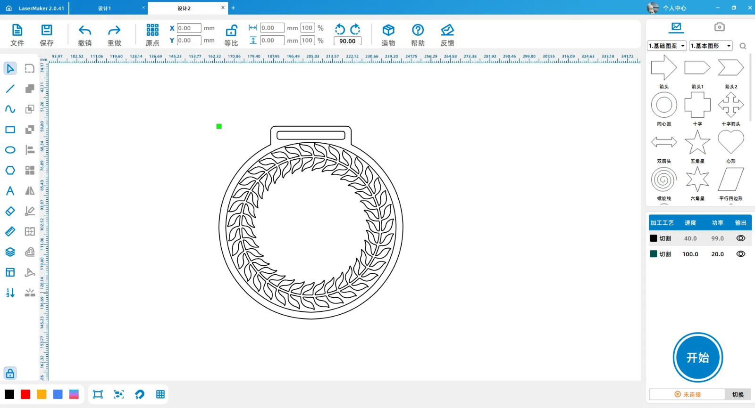This screenshot has height=408, width=755.
Task: Click the 切换 switch button
Action: 738,394
